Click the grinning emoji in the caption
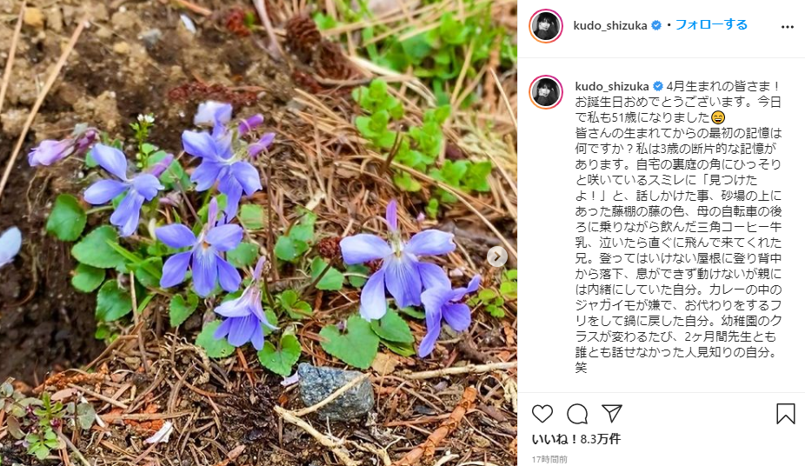Viewport: 805px width, 466px height. 718,117
